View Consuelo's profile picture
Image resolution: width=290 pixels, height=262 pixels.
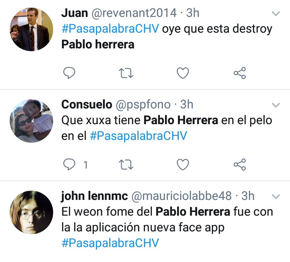point(31,121)
